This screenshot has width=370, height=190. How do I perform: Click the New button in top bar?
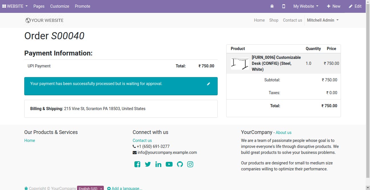333,6
